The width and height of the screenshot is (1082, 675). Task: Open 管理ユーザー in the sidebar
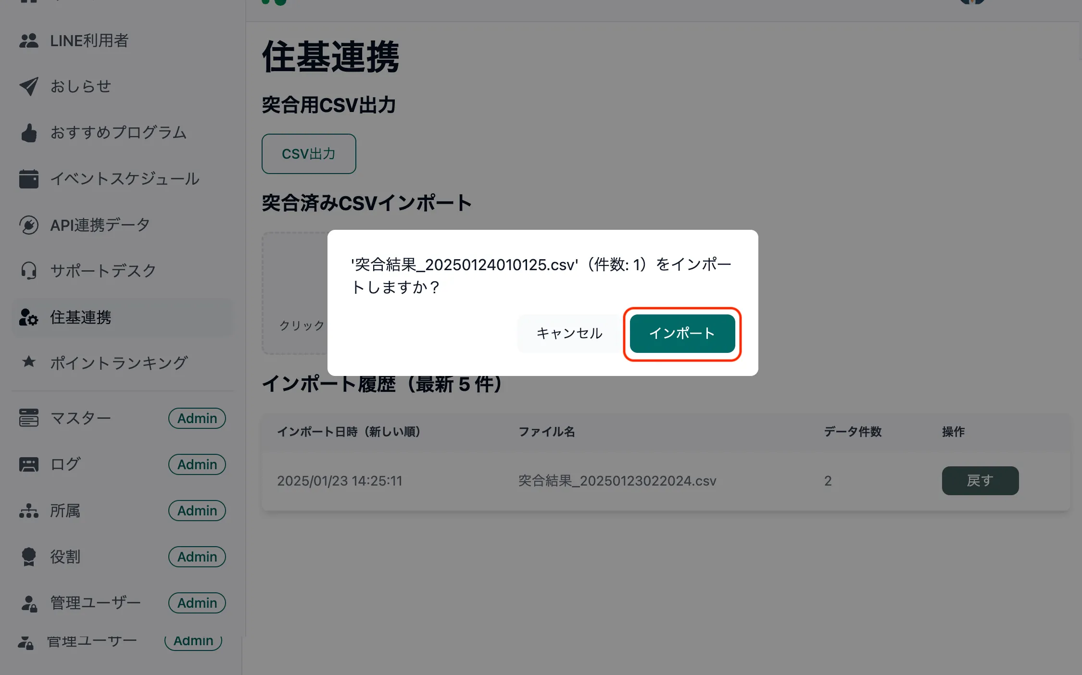[x=95, y=603]
